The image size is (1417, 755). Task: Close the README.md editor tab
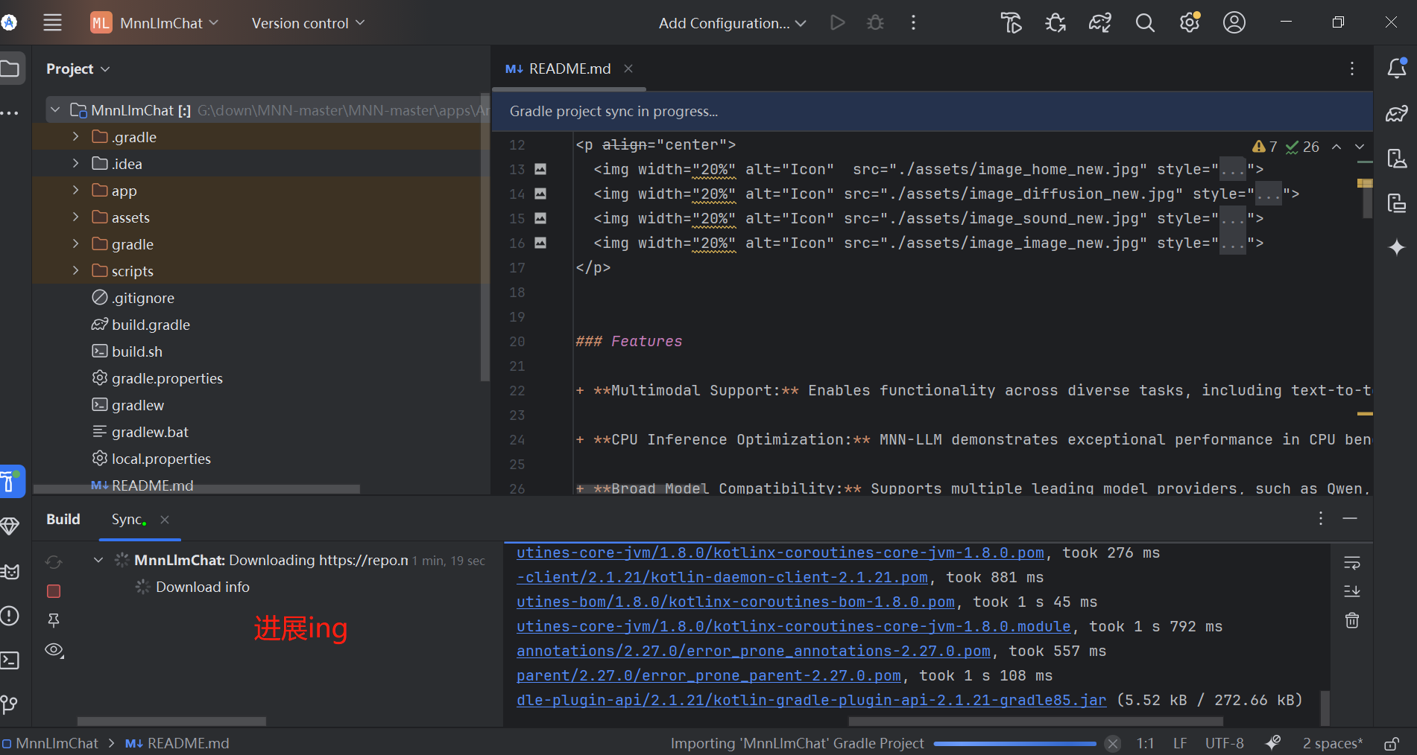(x=628, y=69)
